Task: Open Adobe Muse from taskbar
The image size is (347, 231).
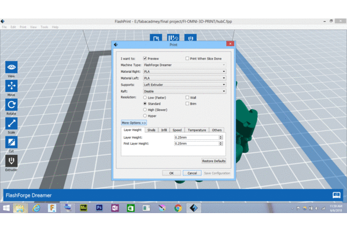Action: coord(83,208)
